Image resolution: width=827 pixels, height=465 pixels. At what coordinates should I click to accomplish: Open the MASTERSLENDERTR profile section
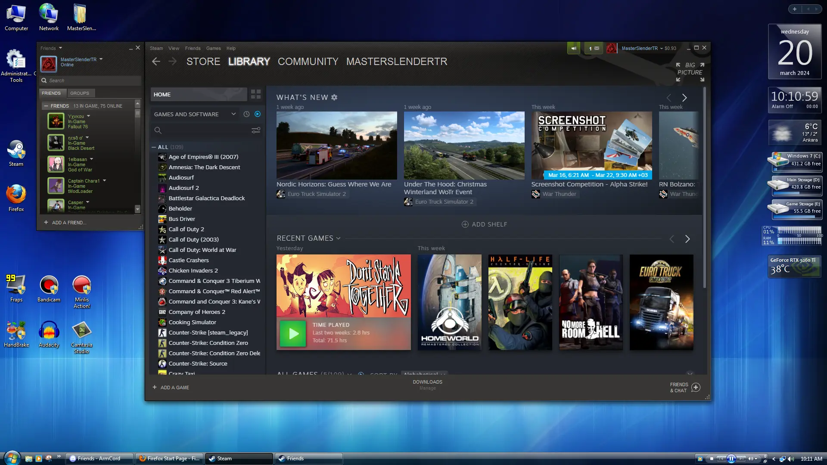click(397, 62)
